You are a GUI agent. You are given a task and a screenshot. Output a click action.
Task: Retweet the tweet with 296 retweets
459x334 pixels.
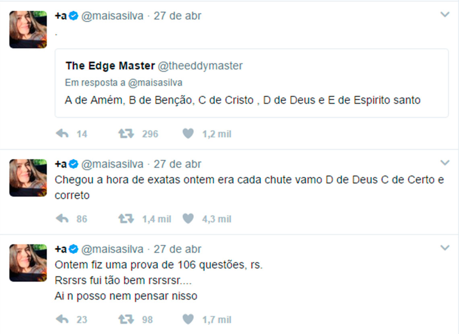point(126,134)
